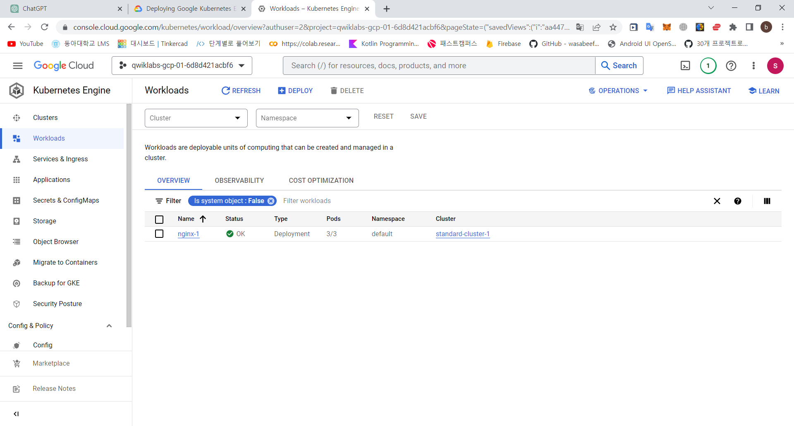Image resolution: width=794 pixels, height=426 pixels.
Task: Open the three-dot settings and utilities menu
Action: 753,65
